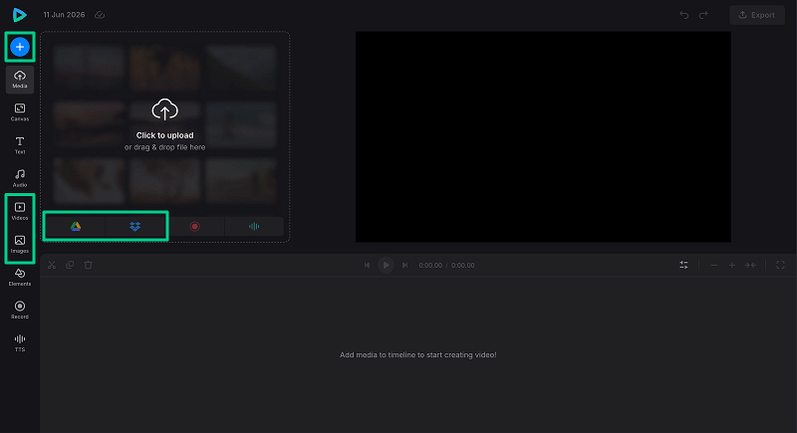Click 'Add media to timeline' hint text
The height and width of the screenshot is (433, 797).
[x=417, y=354]
